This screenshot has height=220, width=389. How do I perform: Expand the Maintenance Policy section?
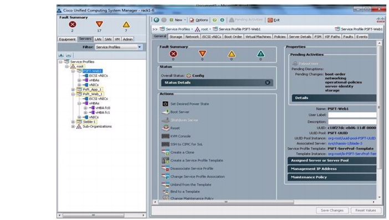[x=332, y=177]
